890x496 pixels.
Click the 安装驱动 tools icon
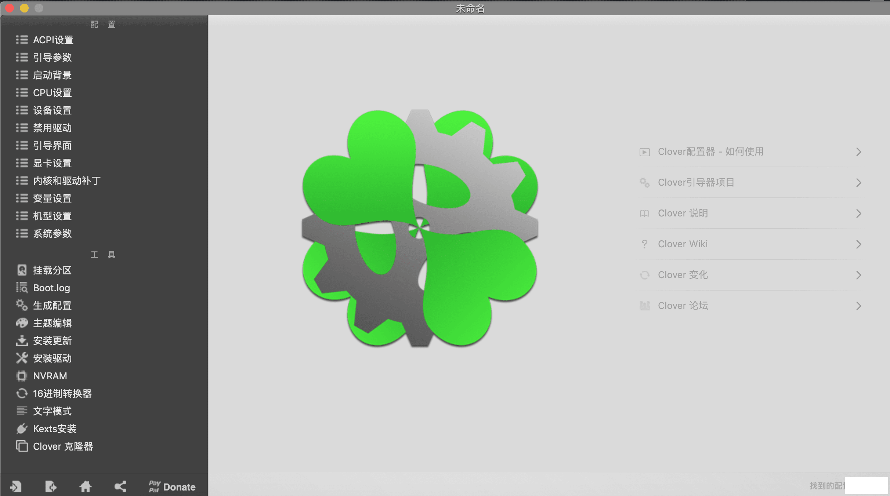(22, 358)
